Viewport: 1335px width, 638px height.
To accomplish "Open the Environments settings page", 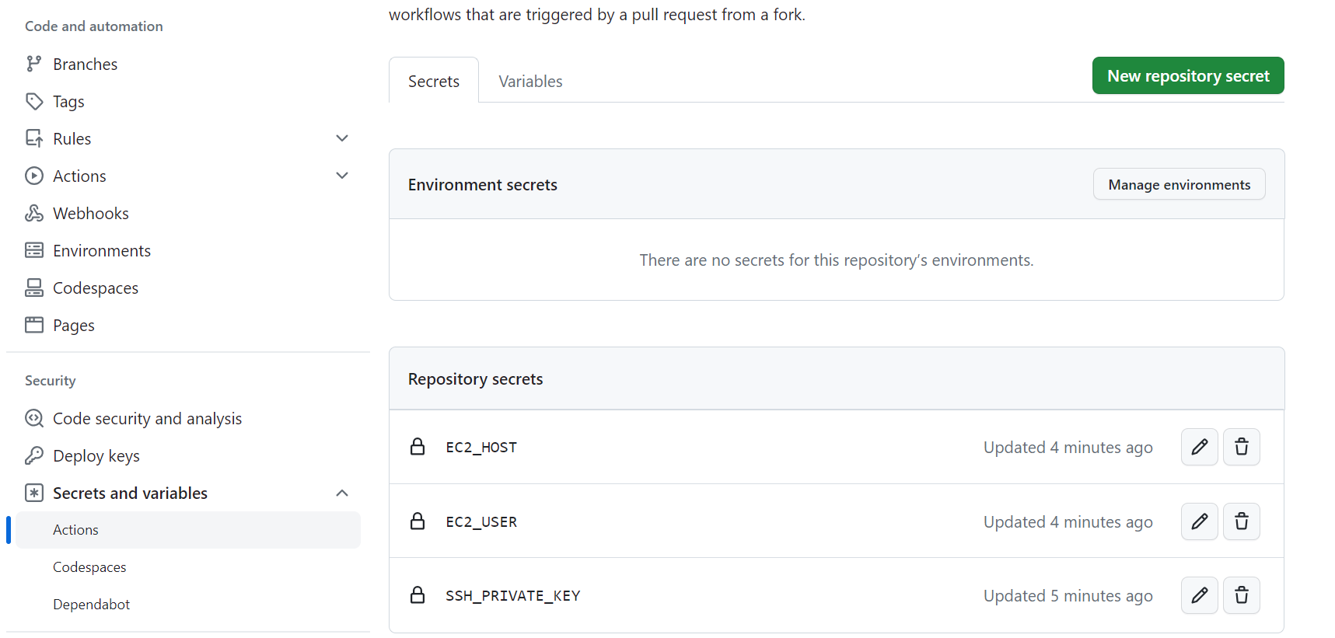I will pos(101,251).
